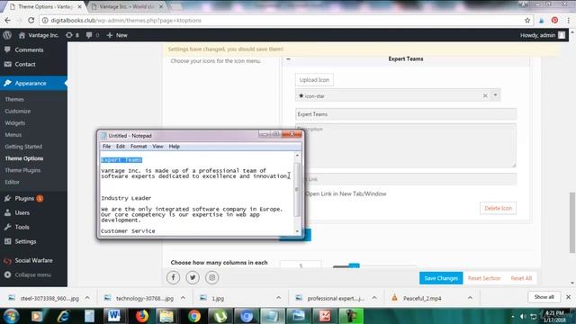
Task: Open Notepad View menu
Action: point(157,146)
